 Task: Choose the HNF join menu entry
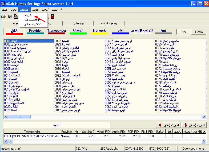[x=33, y=20]
